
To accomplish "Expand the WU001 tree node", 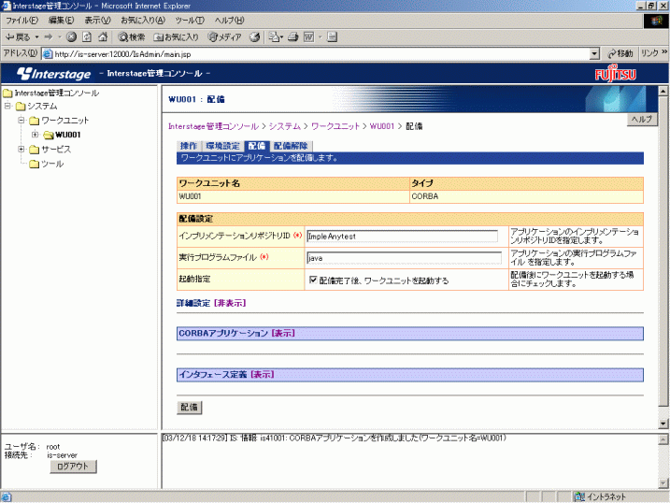I will (x=35, y=135).
